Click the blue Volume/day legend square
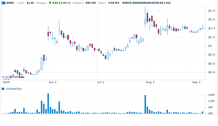 pyautogui.click(x=3, y=88)
